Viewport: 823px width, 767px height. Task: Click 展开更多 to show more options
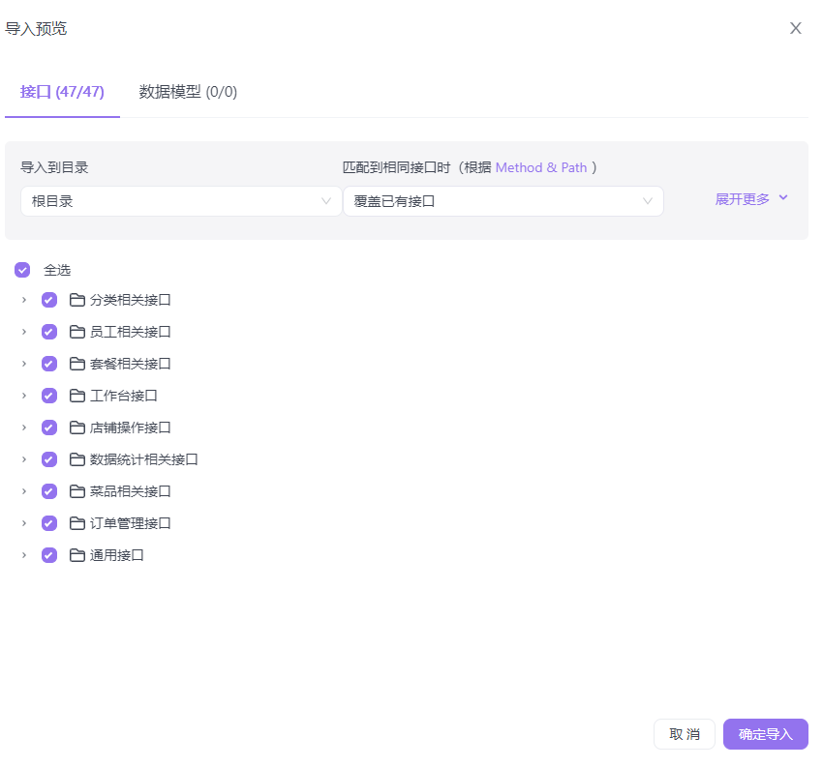751,199
